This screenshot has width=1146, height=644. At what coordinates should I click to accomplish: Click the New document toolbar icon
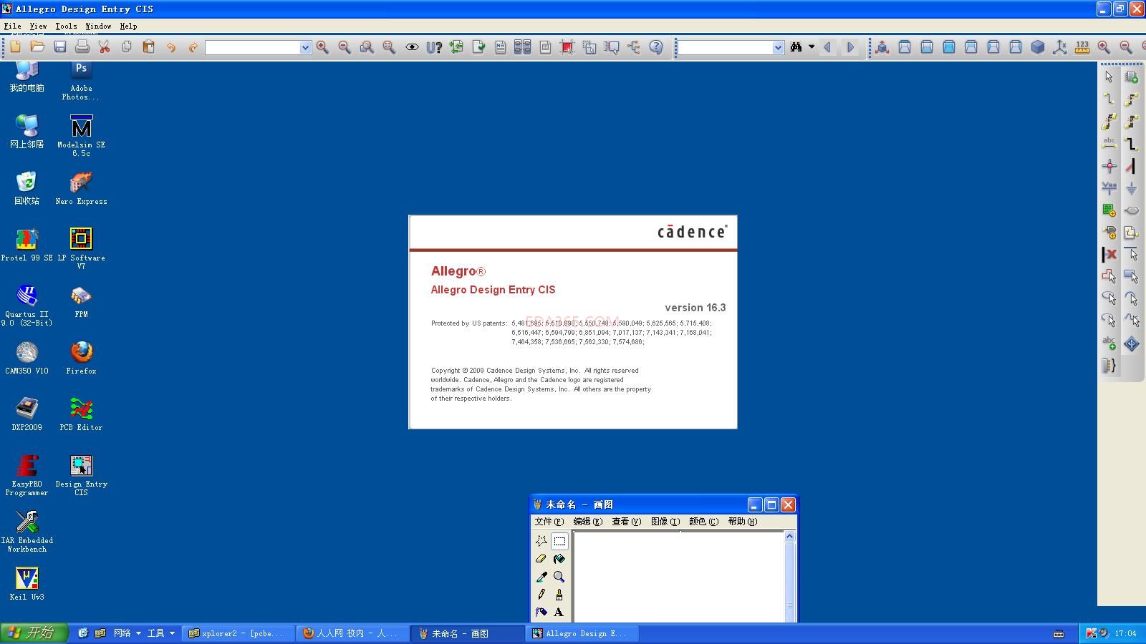(15, 47)
